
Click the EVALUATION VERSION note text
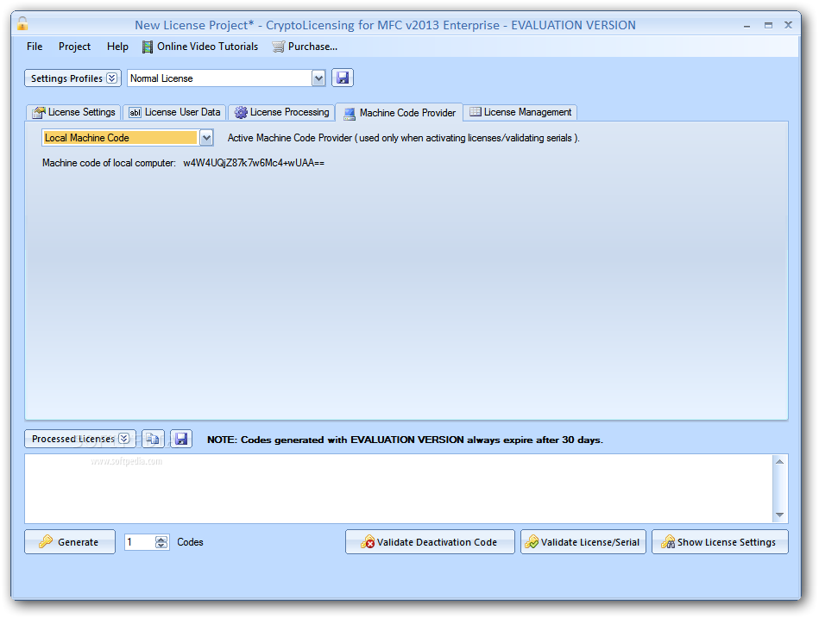click(405, 440)
